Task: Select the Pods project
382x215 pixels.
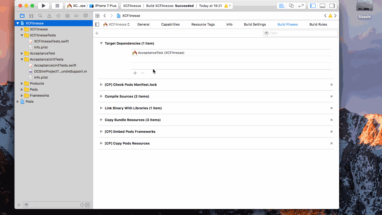Action: 29,101
